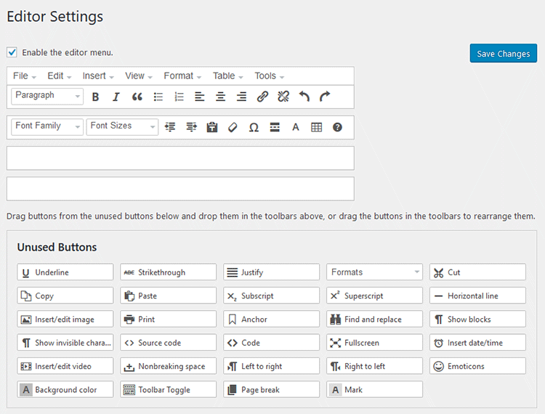545x414 pixels.
Task: Select the Underline unused button
Action: point(65,272)
